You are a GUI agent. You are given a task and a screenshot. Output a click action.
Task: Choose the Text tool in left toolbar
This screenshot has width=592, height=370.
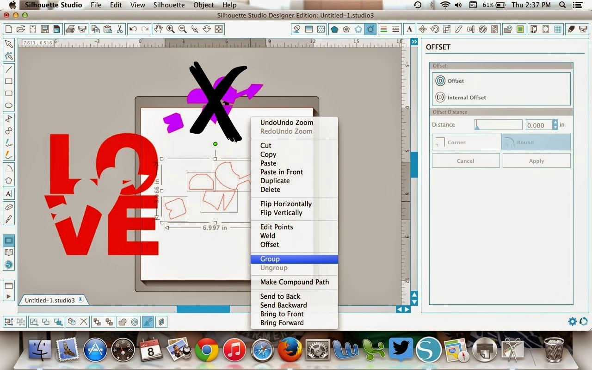[x=9, y=194]
